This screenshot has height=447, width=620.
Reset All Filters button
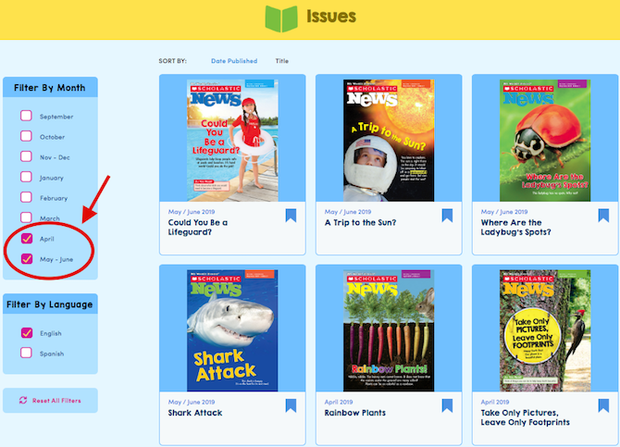tap(50, 401)
